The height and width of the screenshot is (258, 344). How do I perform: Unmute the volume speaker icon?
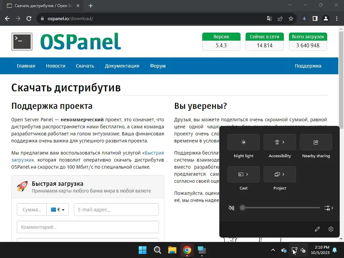(231, 208)
